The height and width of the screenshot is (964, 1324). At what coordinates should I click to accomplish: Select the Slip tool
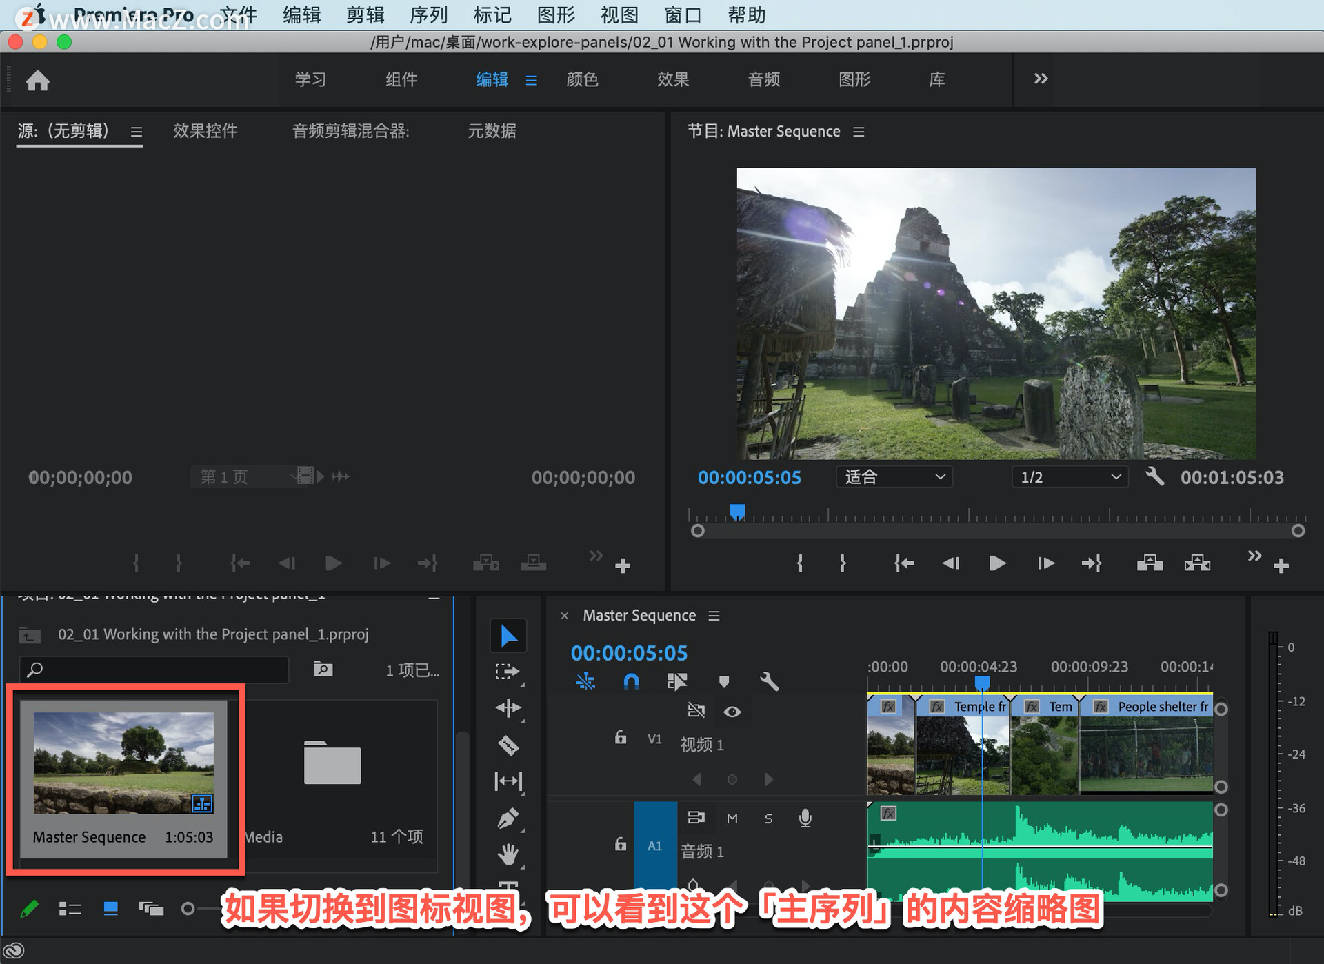508,781
